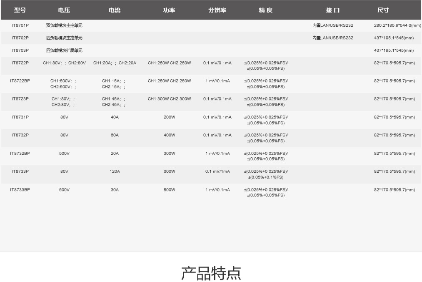The image size is (422, 282).
Task: Open the IT8702P model entry
Action: coord(20,38)
